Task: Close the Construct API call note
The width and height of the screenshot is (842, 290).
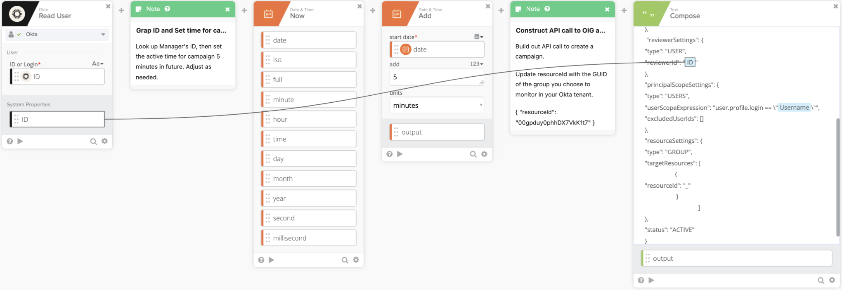Action: (607, 9)
